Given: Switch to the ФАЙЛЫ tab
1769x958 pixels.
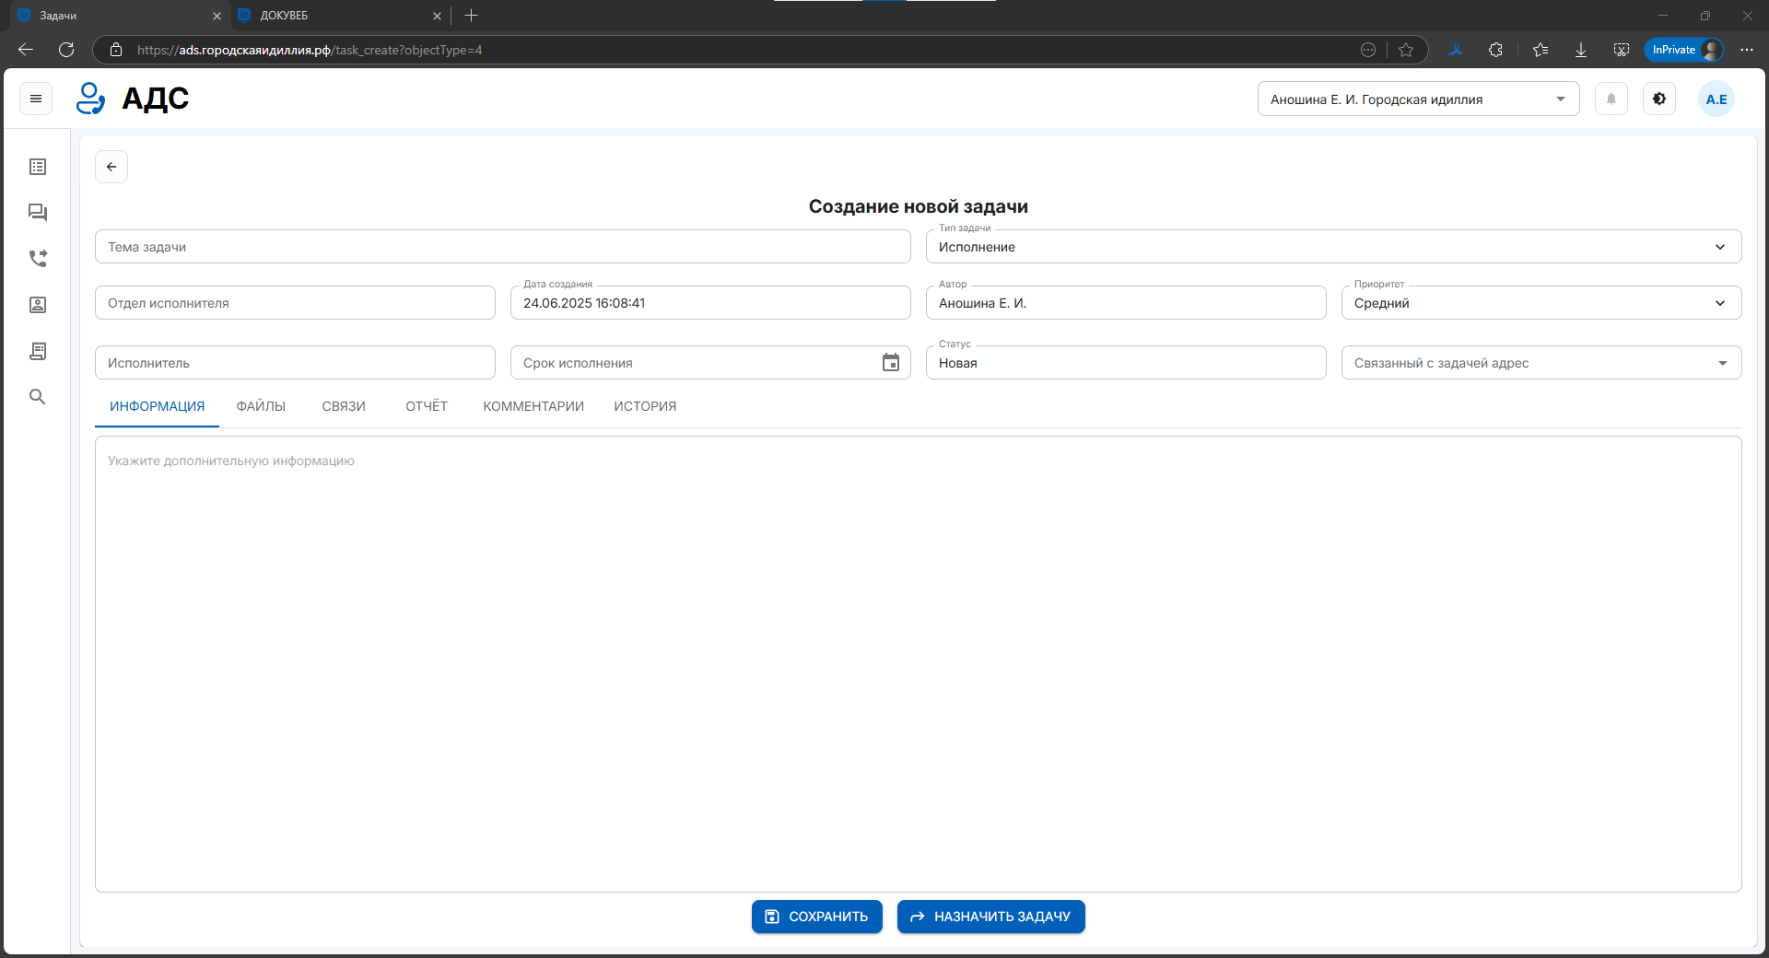Looking at the screenshot, I should [261, 406].
